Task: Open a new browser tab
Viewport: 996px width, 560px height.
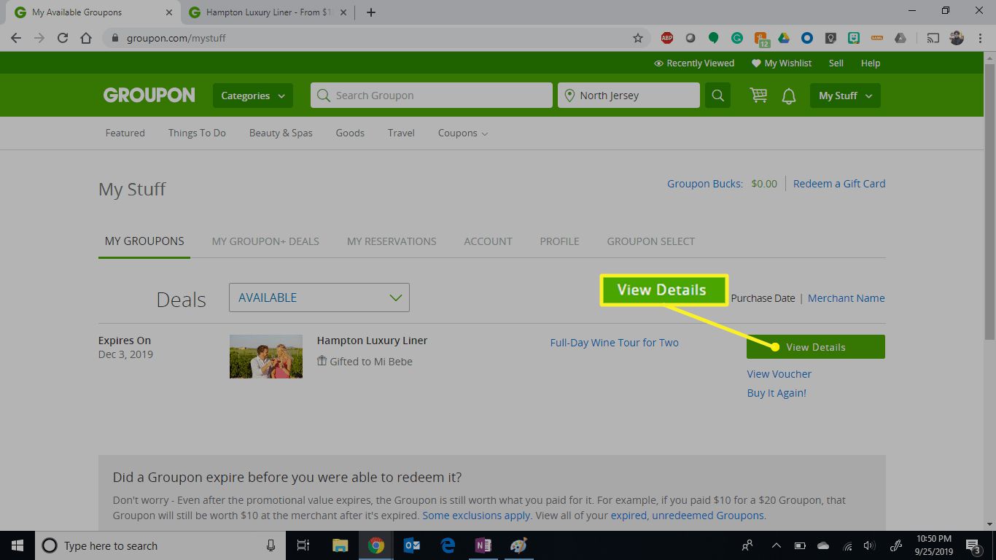Action: 371,12
